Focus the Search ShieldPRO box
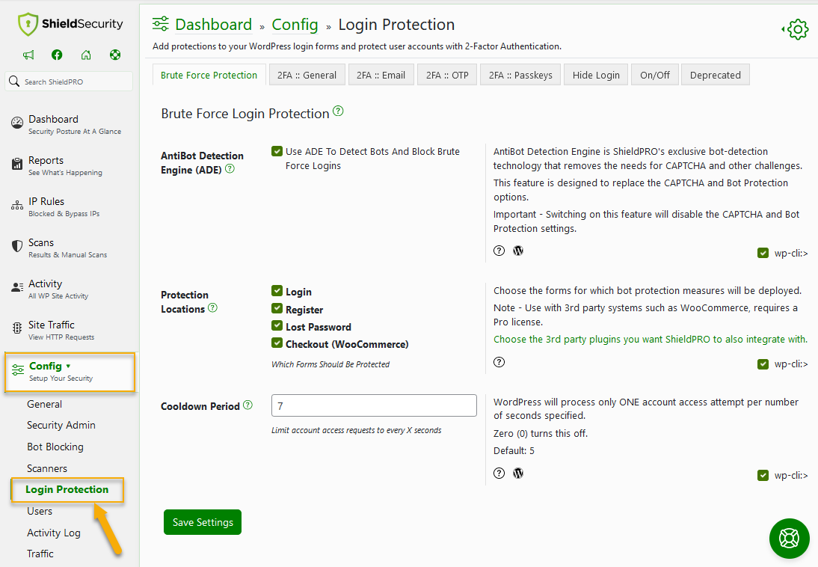 [x=69, y=82]
